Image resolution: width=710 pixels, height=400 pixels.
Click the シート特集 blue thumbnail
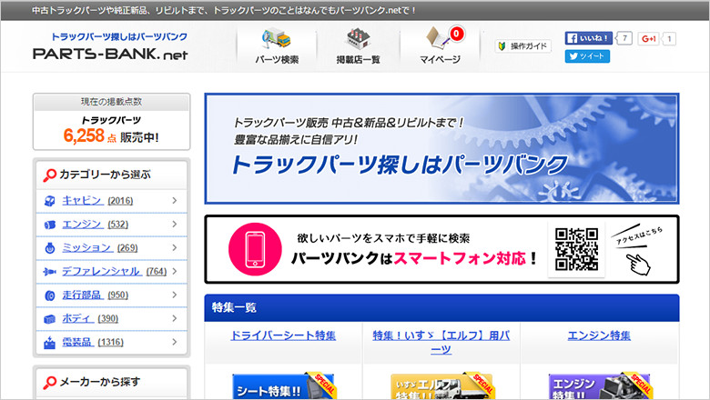[283, 387]
